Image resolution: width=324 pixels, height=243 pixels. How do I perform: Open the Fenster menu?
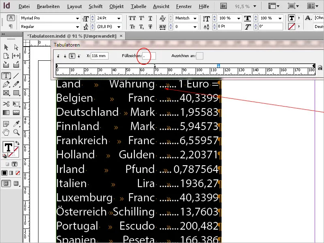click(183, 6)
